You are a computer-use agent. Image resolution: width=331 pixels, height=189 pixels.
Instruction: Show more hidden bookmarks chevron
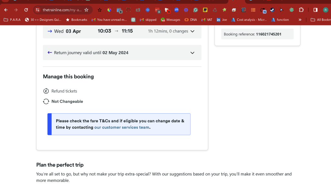coord(300,20)
